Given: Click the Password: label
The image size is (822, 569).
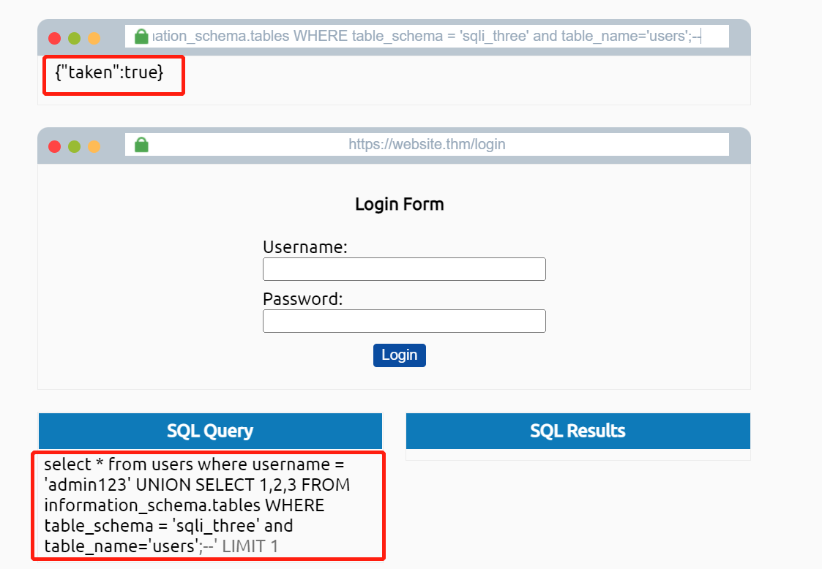Looking at the screenshot, I should click(x=302, y=299).
